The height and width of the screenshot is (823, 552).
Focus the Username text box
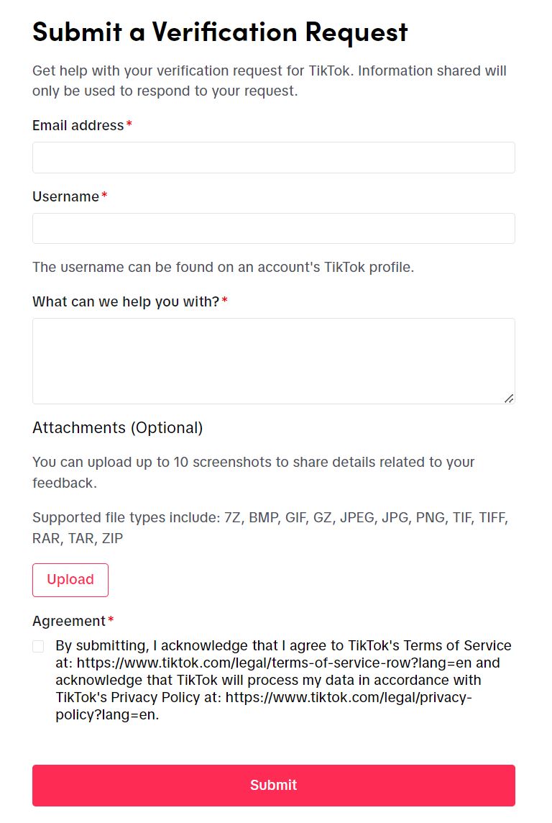tap(273, 229)
